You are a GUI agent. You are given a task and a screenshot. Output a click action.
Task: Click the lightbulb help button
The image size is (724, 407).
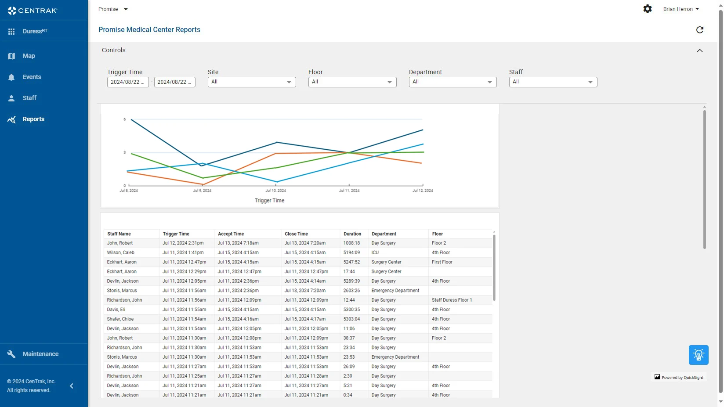[699, 355]
